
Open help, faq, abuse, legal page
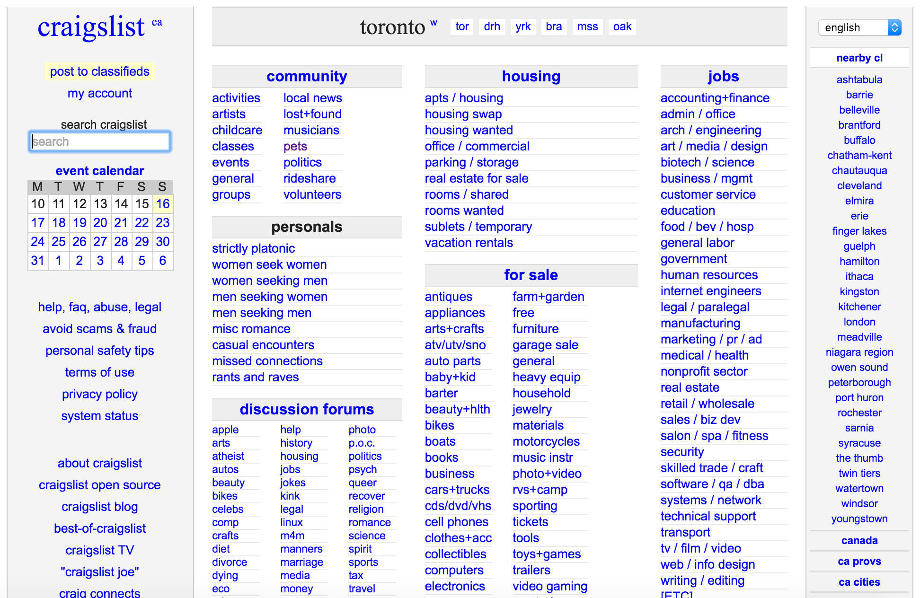click(x=100, y=307)
